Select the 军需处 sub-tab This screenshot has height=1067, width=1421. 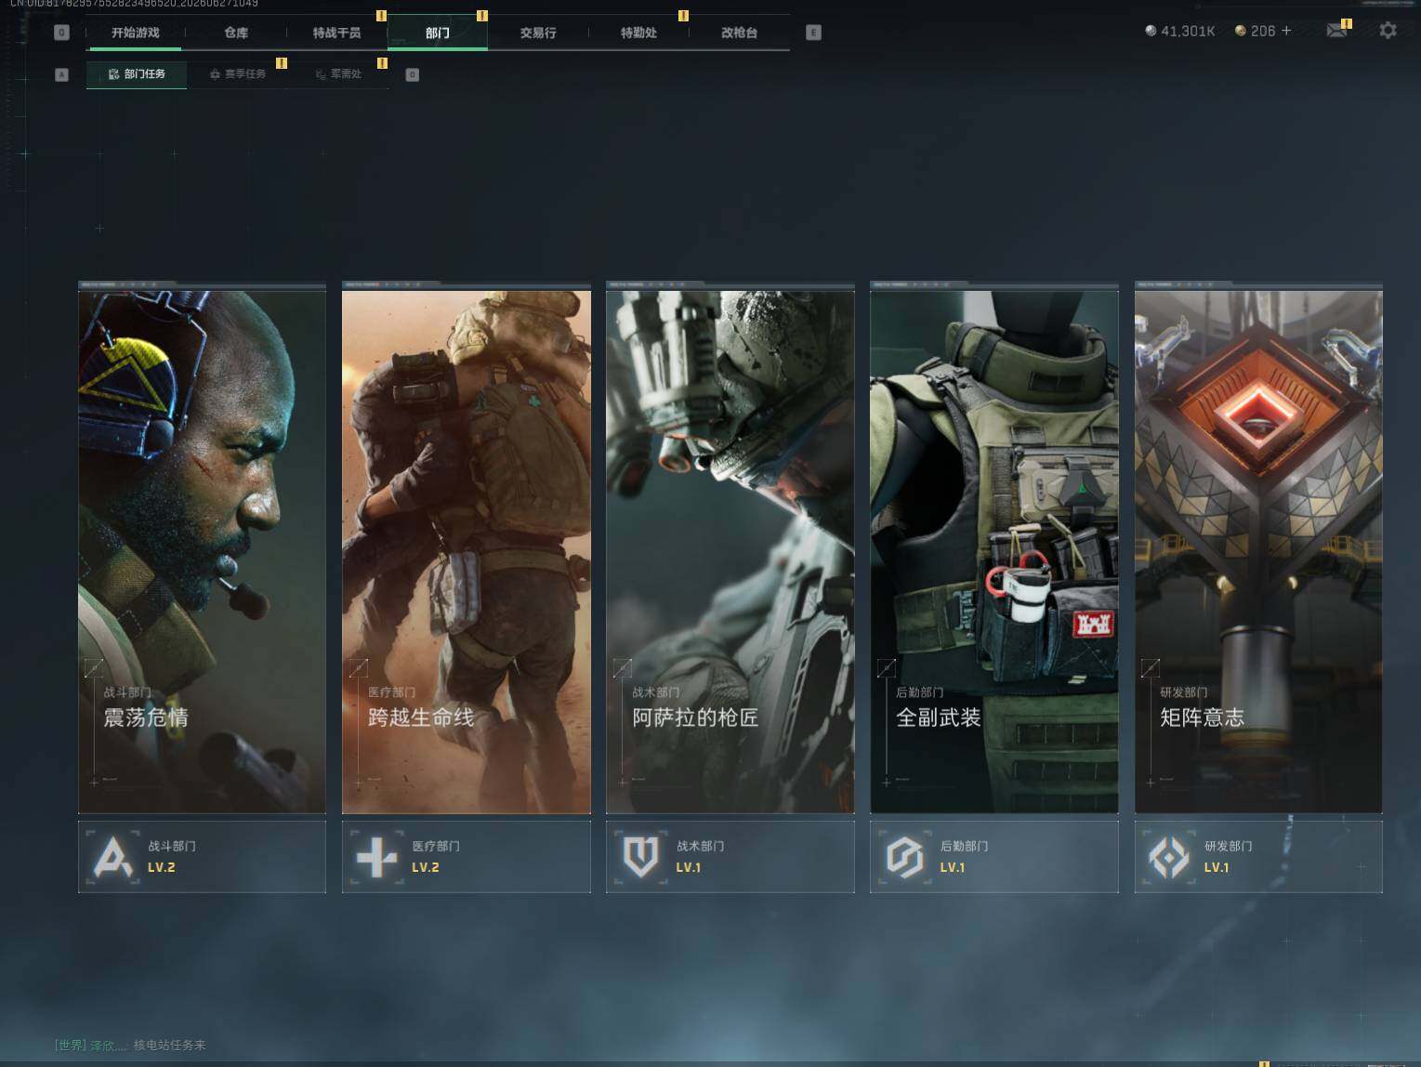click(338, 74)
